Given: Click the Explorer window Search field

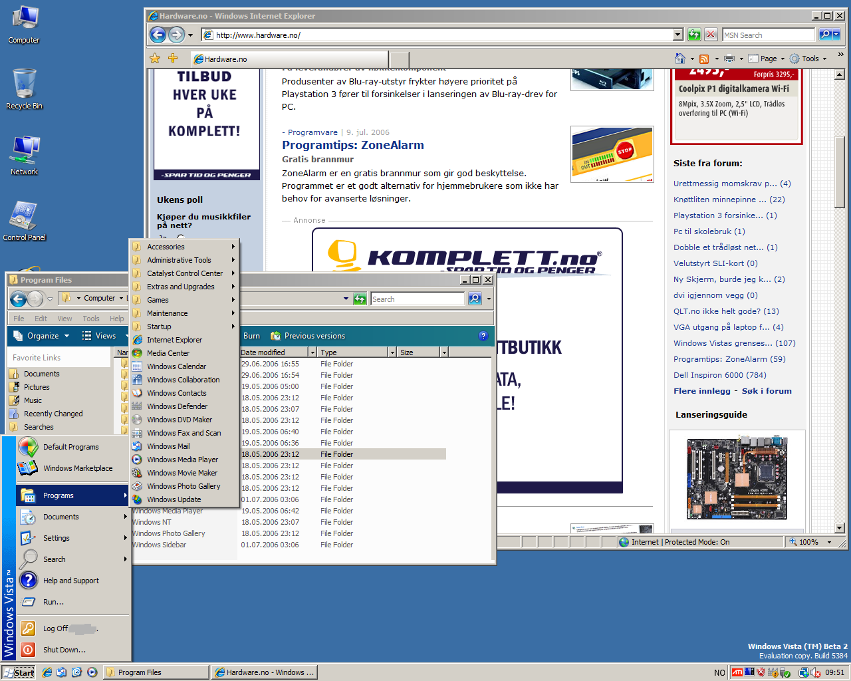Looking at the screenshot, I should tap(418, 299).
